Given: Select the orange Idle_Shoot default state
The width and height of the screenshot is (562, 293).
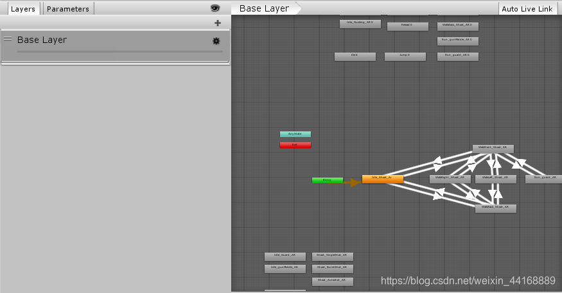Looking at the screenshot, I should [382, 179].
